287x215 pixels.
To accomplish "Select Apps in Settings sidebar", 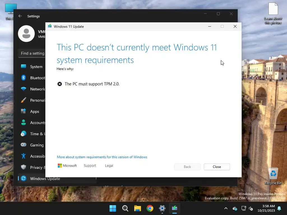I will tap(32, 111).
